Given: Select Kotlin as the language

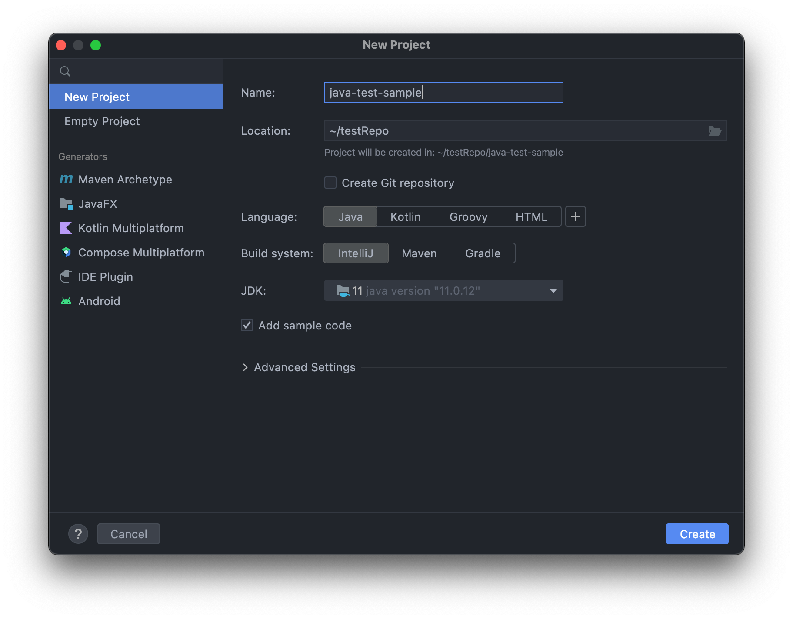Looking at the screenshot, I should (405, 216).
